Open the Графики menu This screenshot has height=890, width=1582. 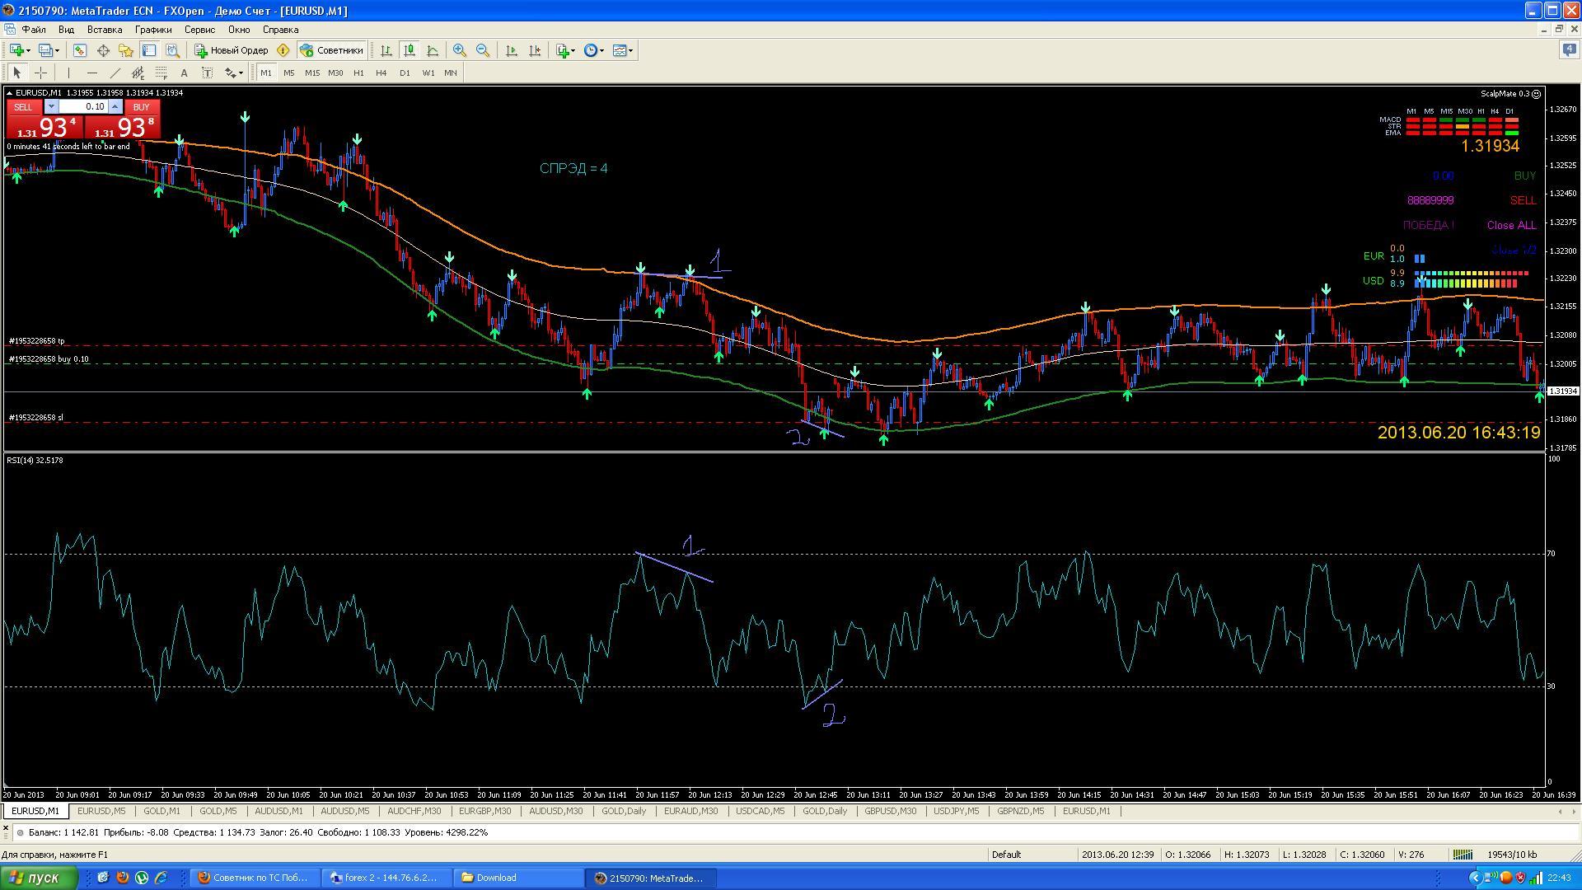[153, 29]
